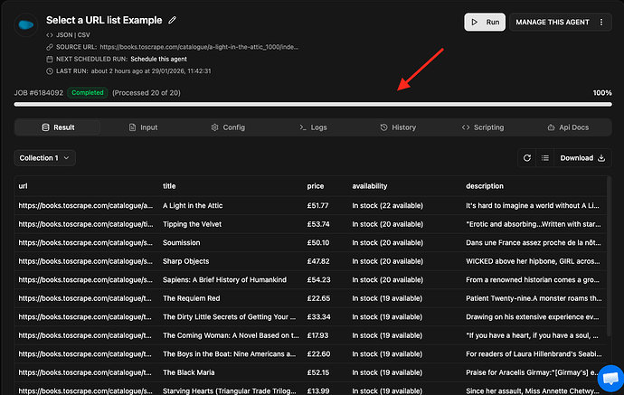Screen dimensions: 624x395
Task: Click 'The Boys in the Boat' title cell
Action: coord(229,354)
